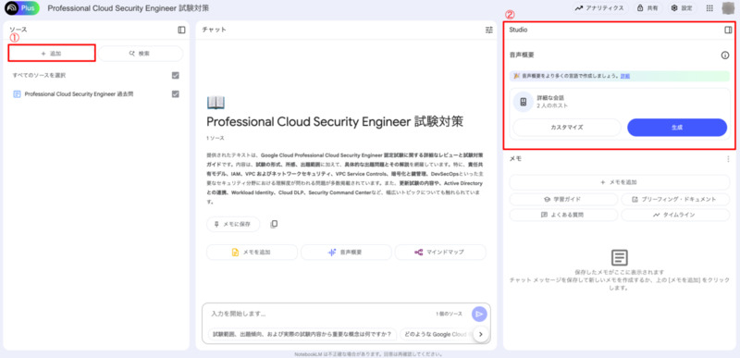Create a 学習ガイド

click(x=563, y=200)
